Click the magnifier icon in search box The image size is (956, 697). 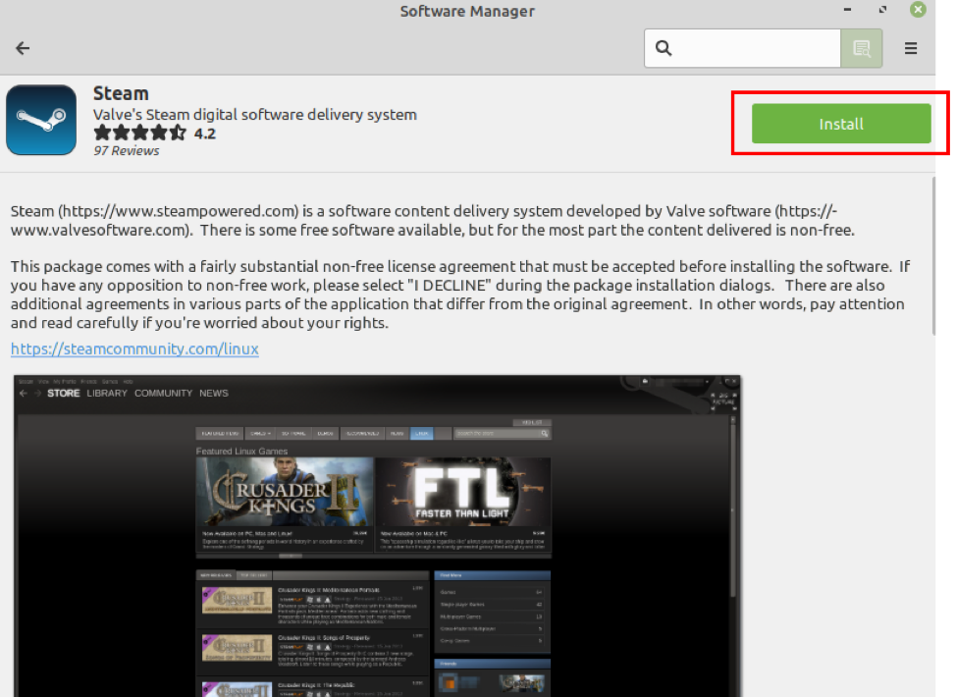(664, 48)
